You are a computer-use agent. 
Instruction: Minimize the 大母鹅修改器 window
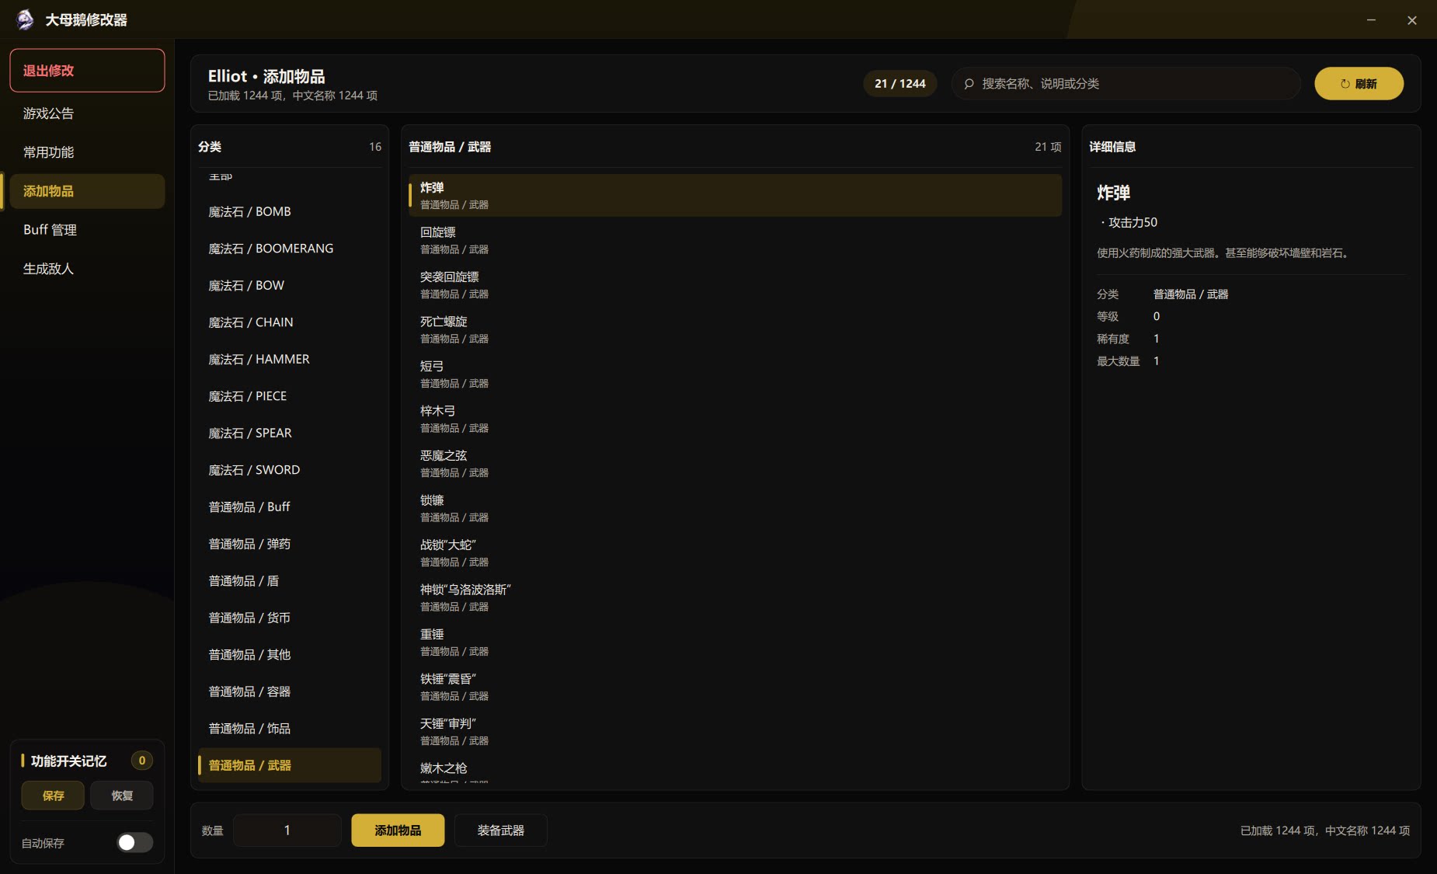[x=1371, y=20]
